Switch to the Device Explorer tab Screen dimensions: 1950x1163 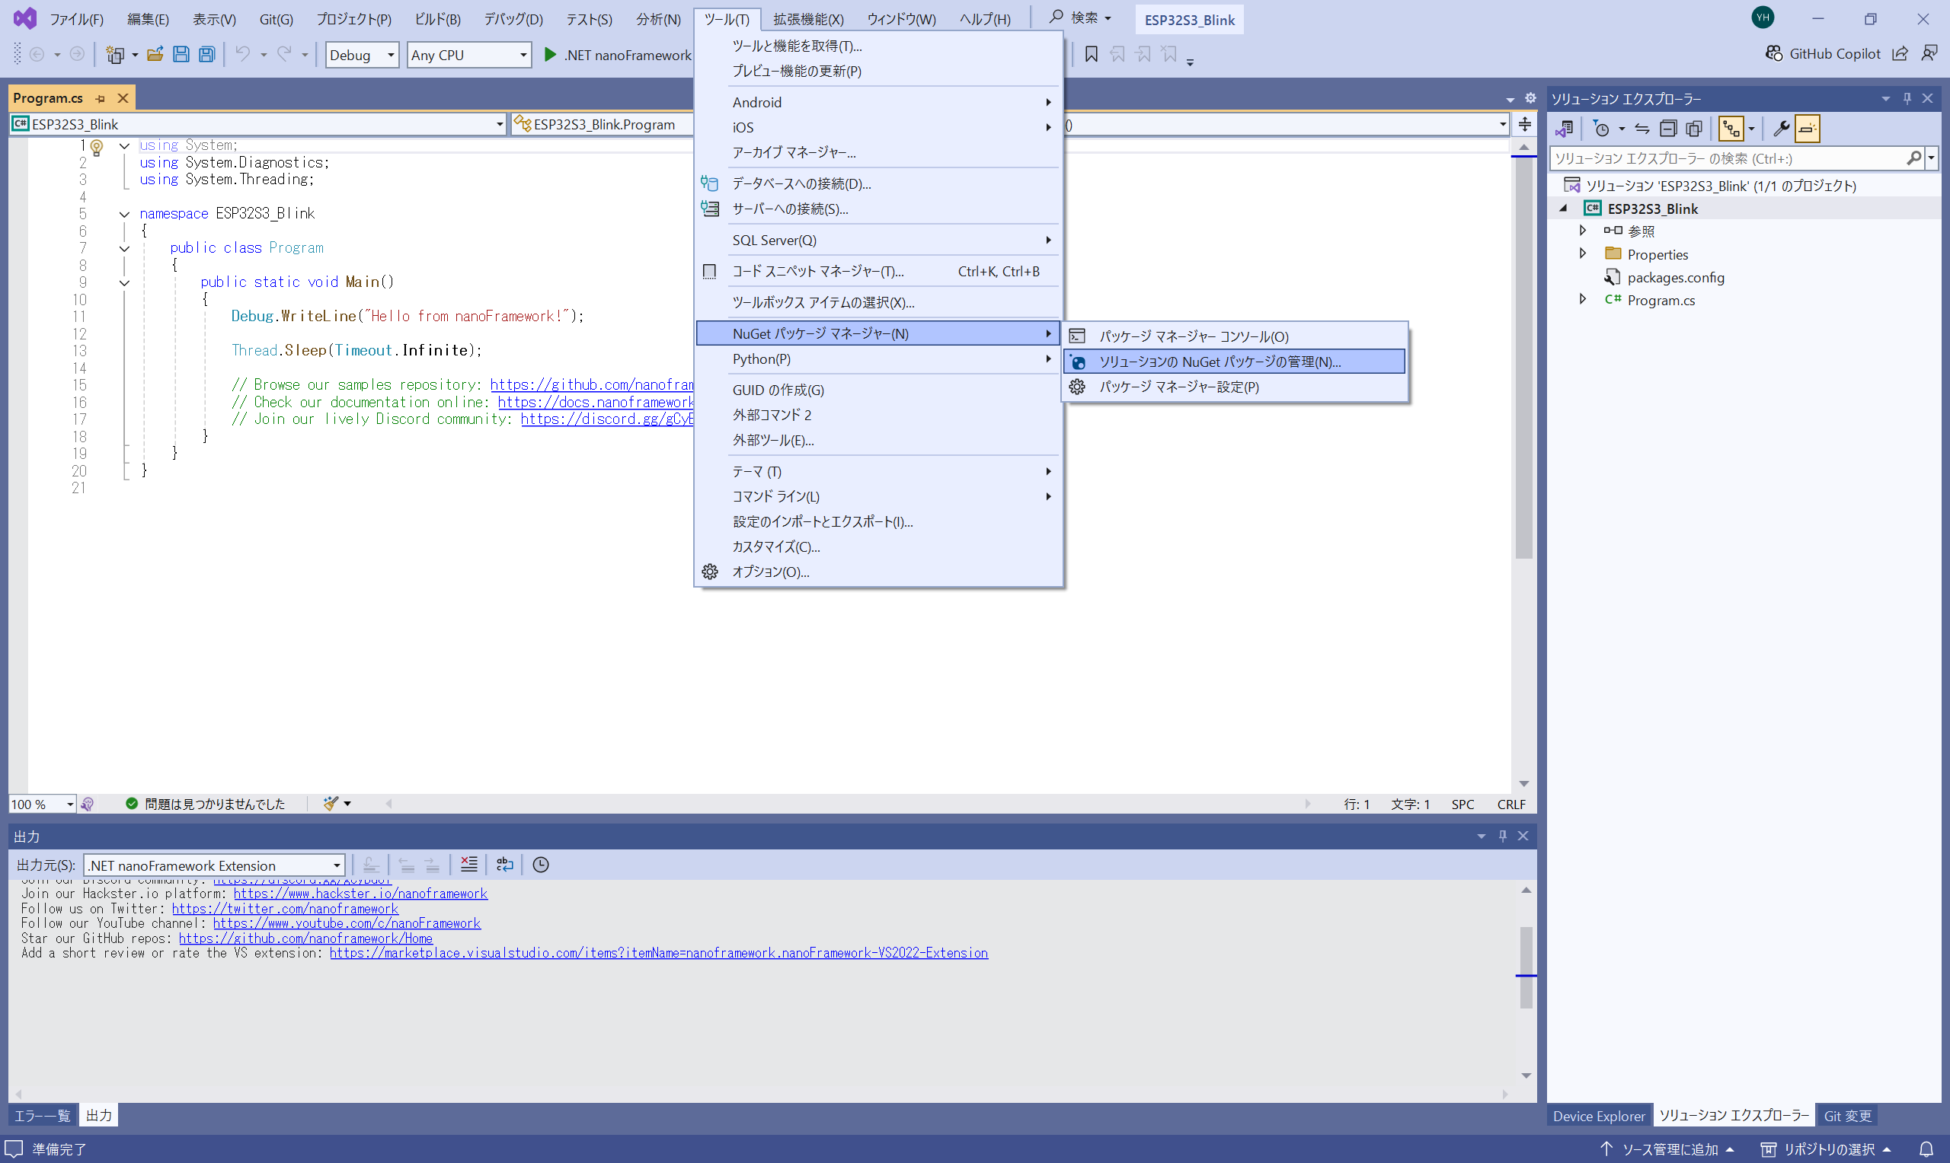tap(1600, 1114)
